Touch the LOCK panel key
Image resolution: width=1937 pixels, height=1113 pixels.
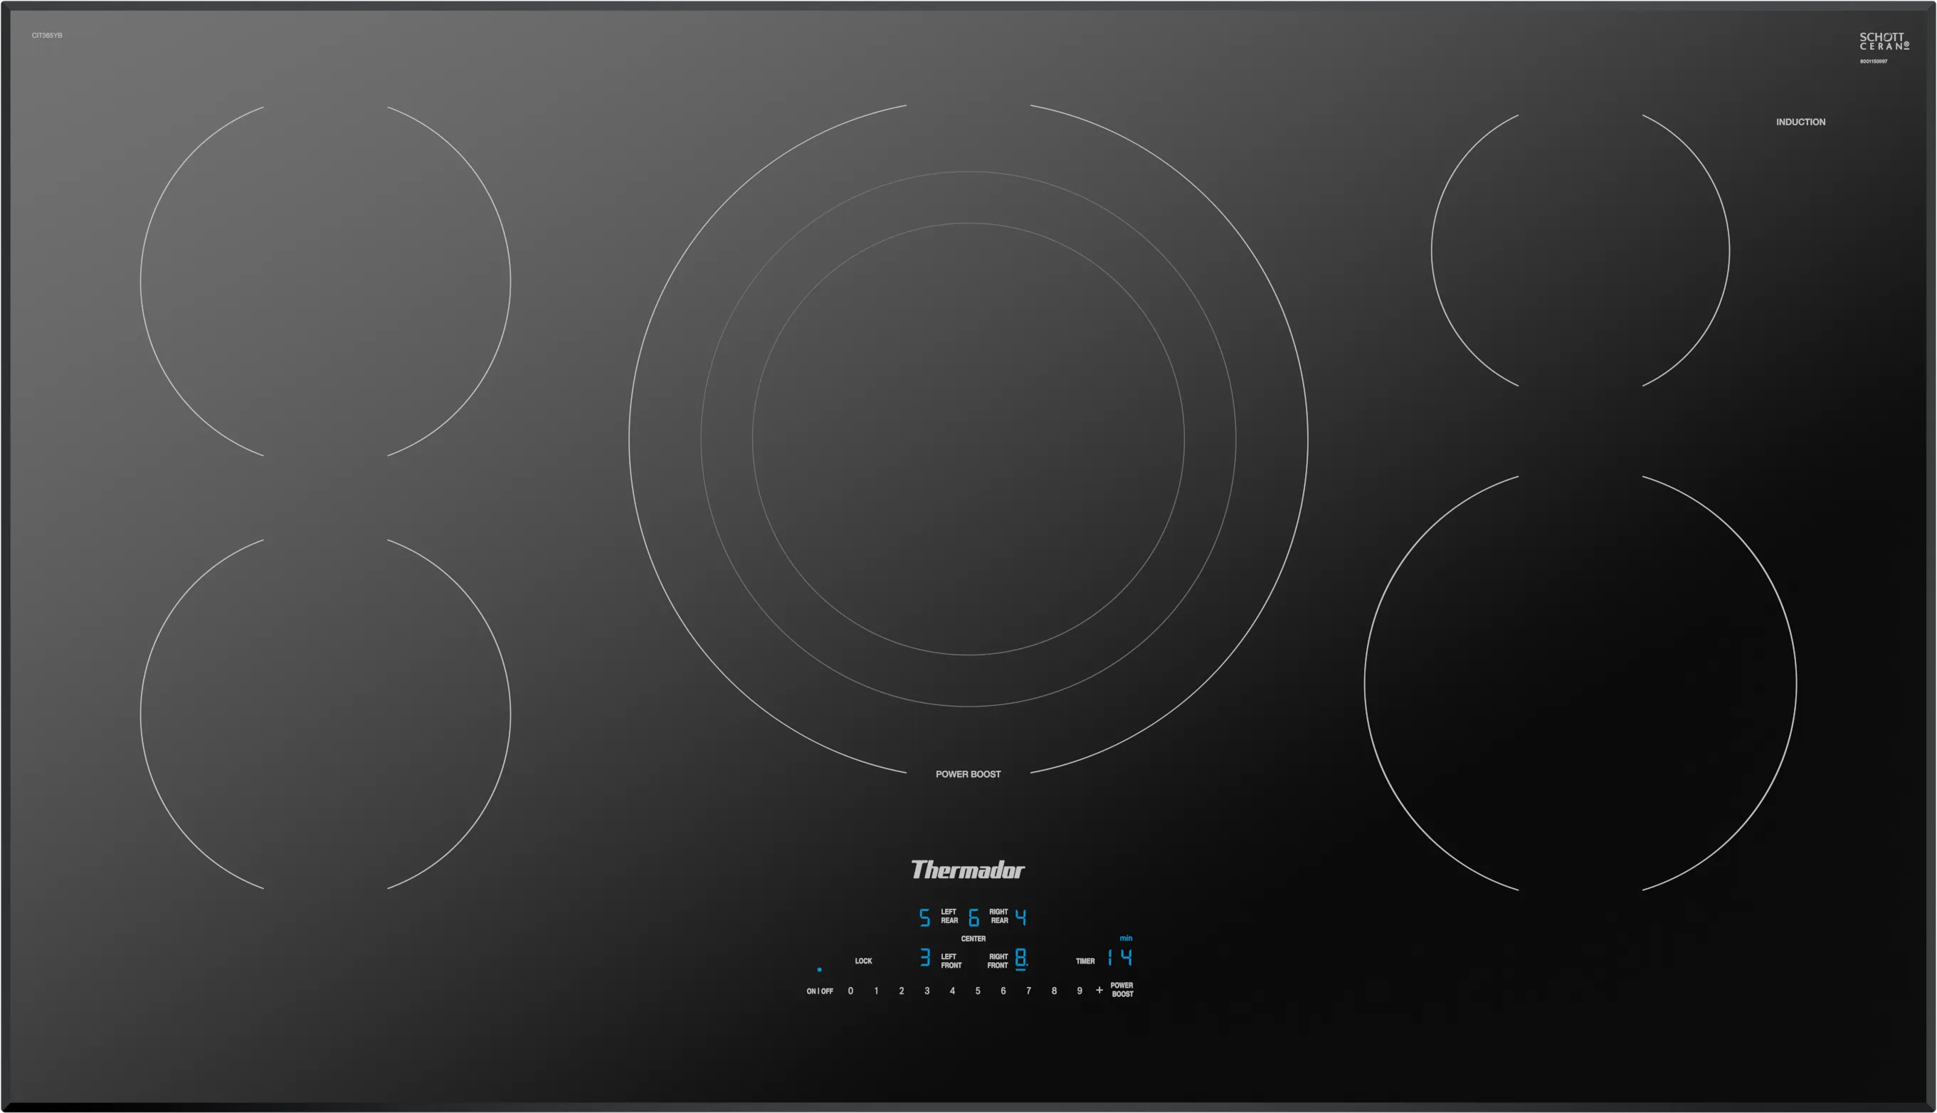pos(863,961)
